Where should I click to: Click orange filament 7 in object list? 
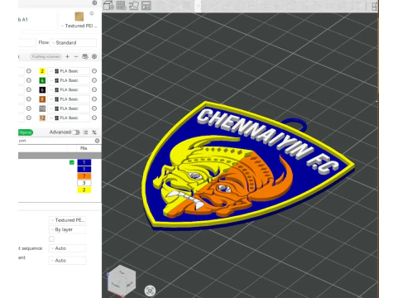(x=84, y=176)
